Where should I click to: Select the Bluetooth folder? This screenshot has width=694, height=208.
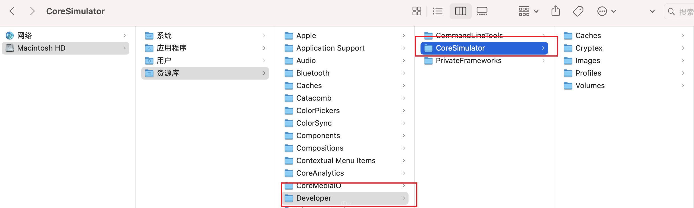click(x=345, y=73)
